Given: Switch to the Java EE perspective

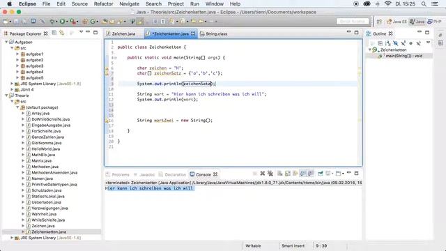Looking at the screenshot, I should pos(397,22).
